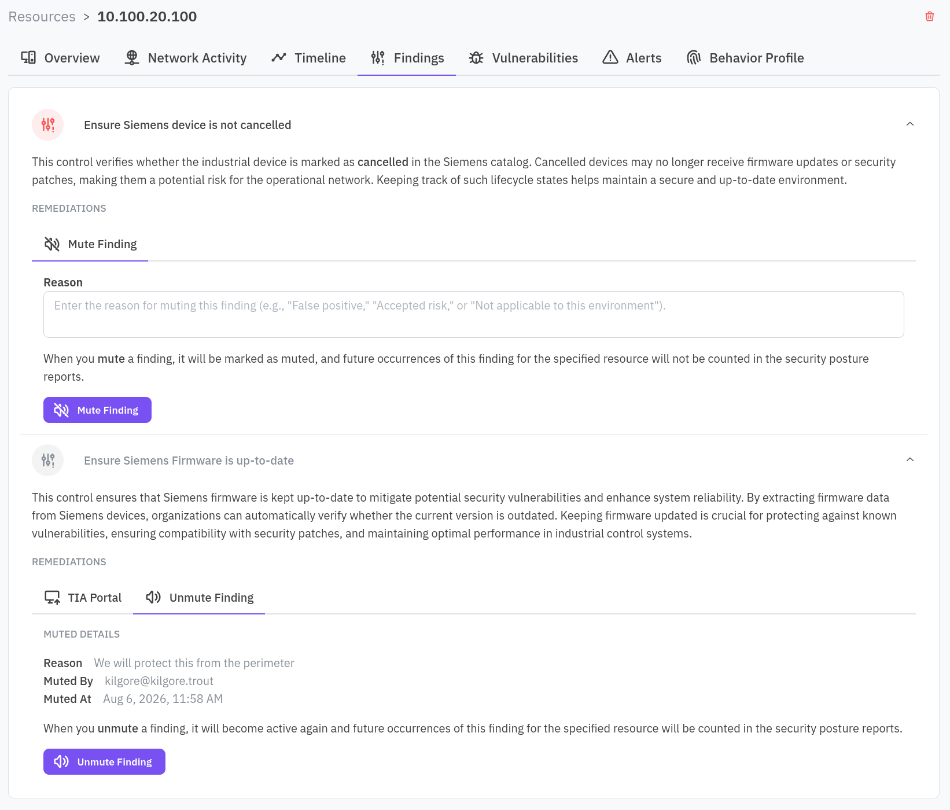Click the Findings sliders icon in tab
Viewport: 950px width, 810px height.
[378, 57]
